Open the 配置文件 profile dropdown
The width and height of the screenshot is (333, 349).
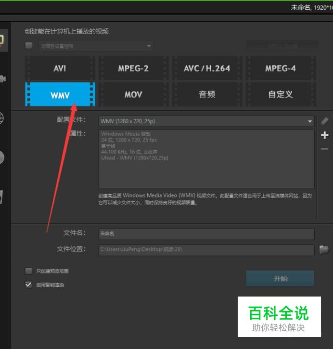[206, 121]
